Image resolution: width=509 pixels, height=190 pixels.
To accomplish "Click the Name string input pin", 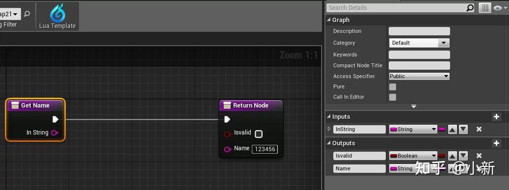I will (x=228, y=149).
